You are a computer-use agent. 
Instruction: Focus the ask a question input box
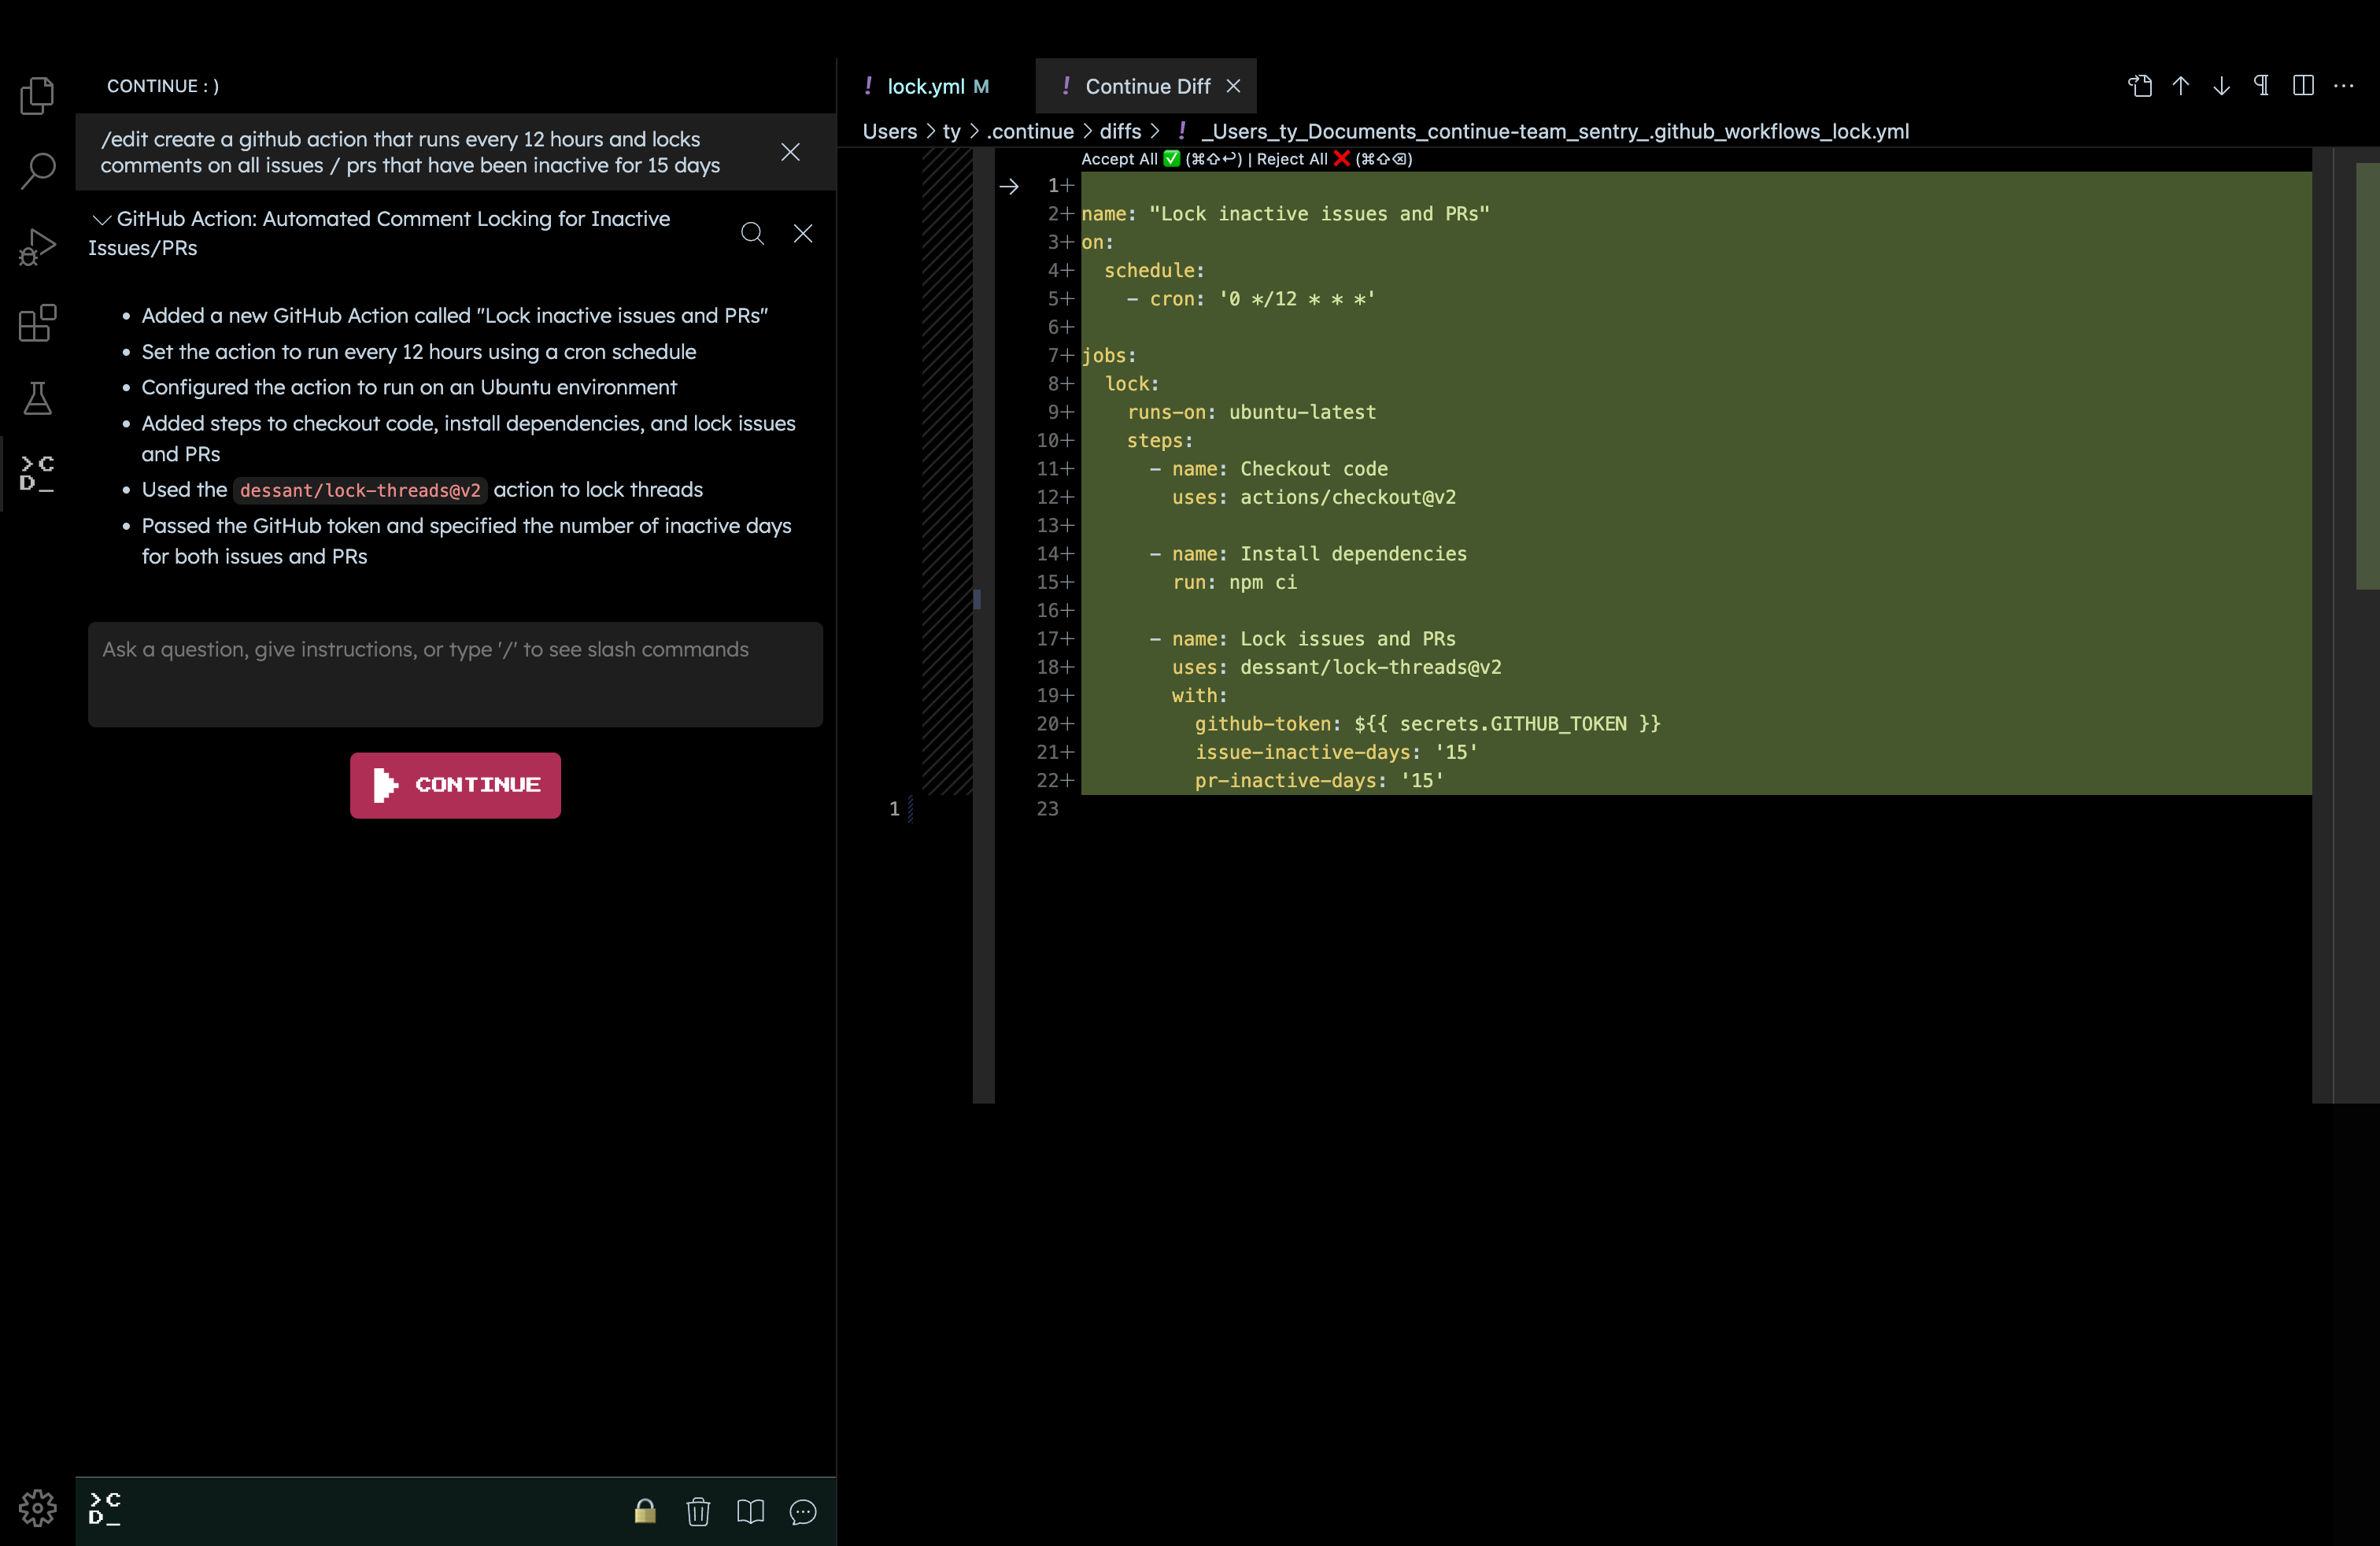455,674
